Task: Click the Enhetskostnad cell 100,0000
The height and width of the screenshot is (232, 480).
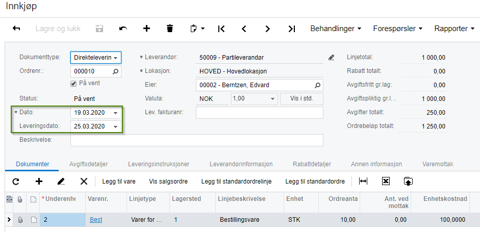Action: tap(441, 220)
